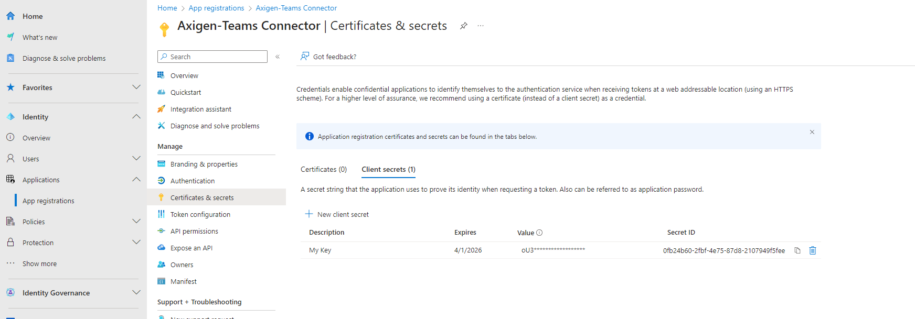Copy the Secret ID to clipboard
The width and height of the screenshot is (915, 319).
click(797, 250)
